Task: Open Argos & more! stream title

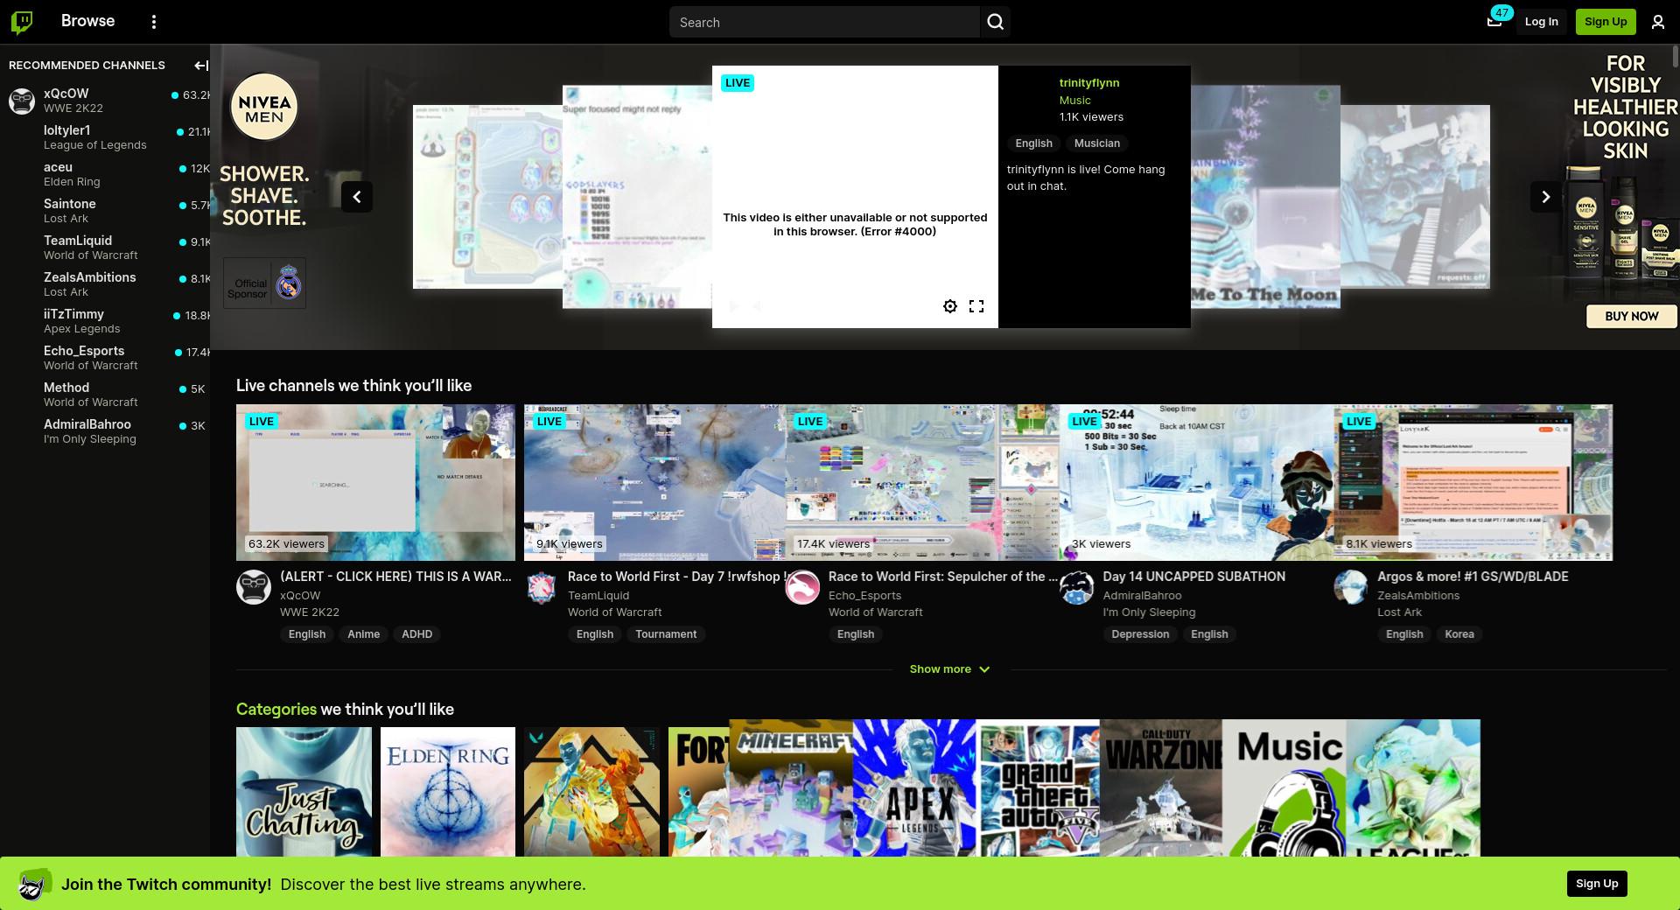Action: (x=1473, y=577)
